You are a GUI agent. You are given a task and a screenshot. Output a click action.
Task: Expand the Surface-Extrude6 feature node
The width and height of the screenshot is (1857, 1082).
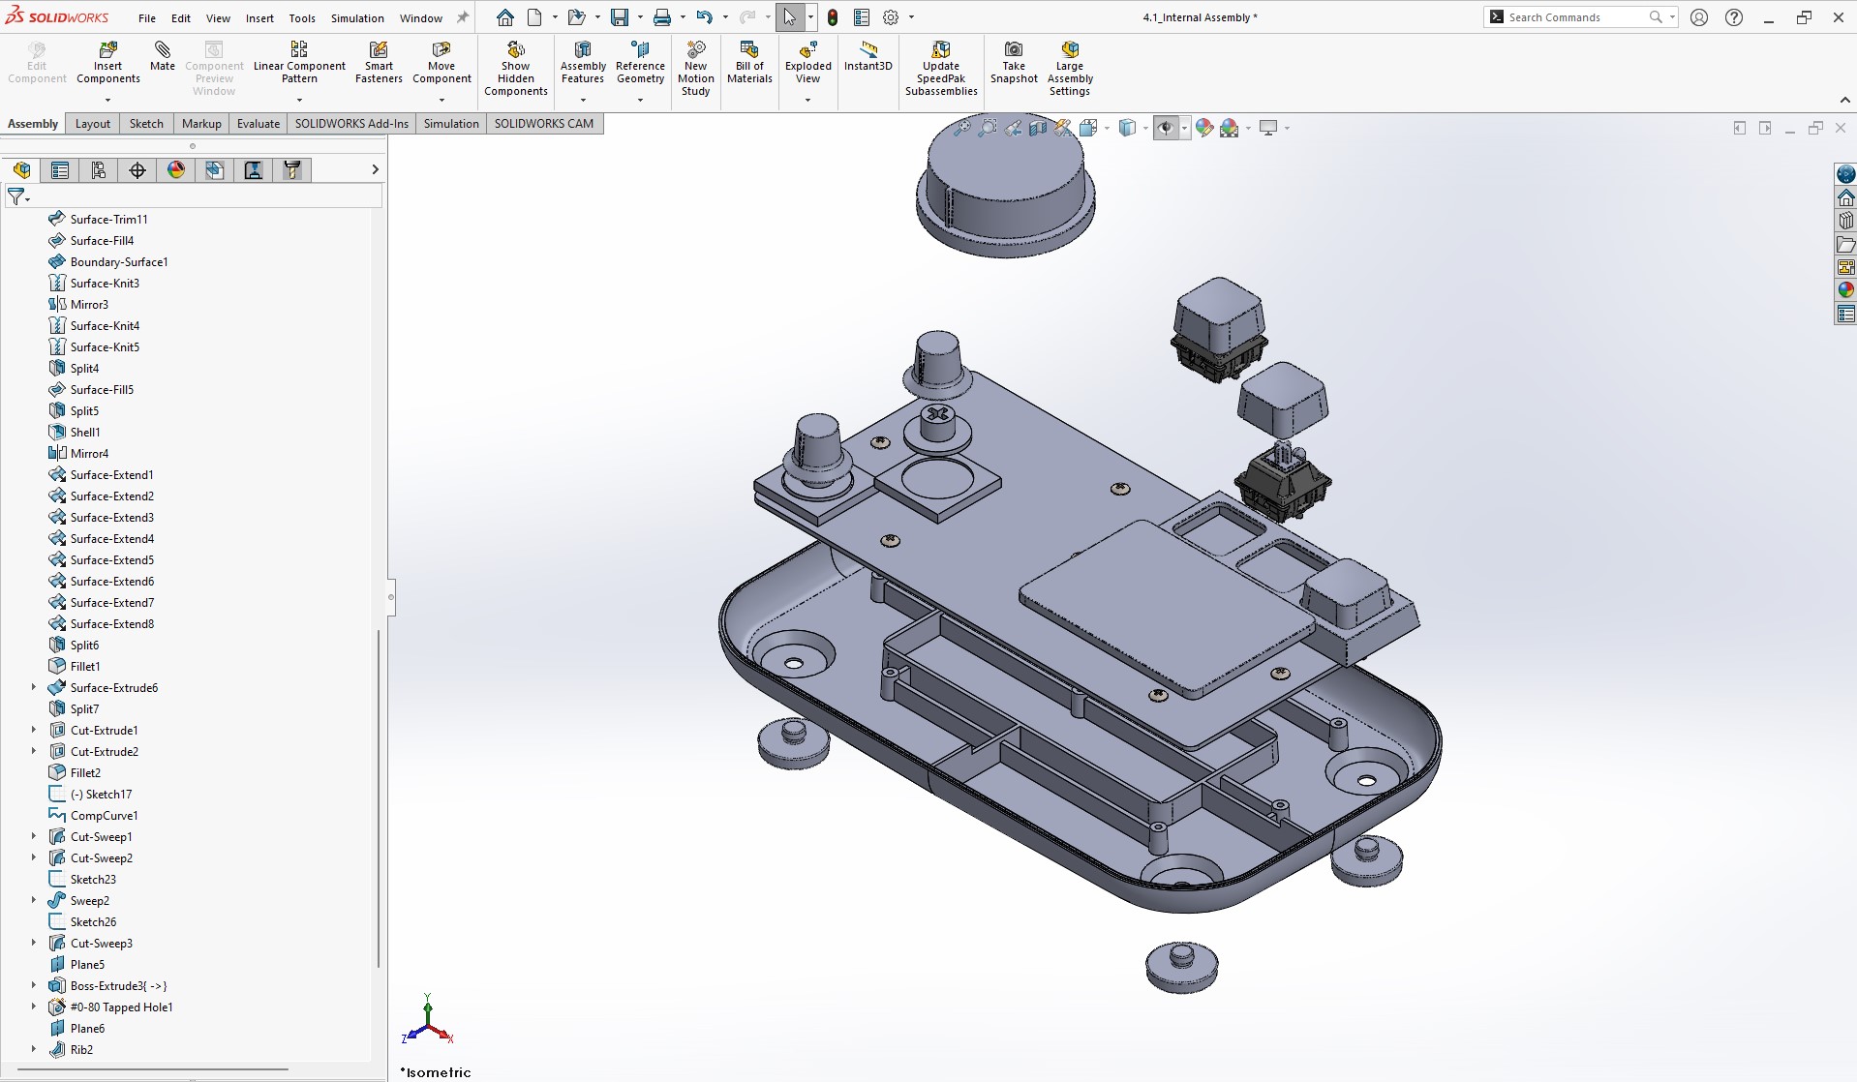pyautogui.click(x=34, y=687)
